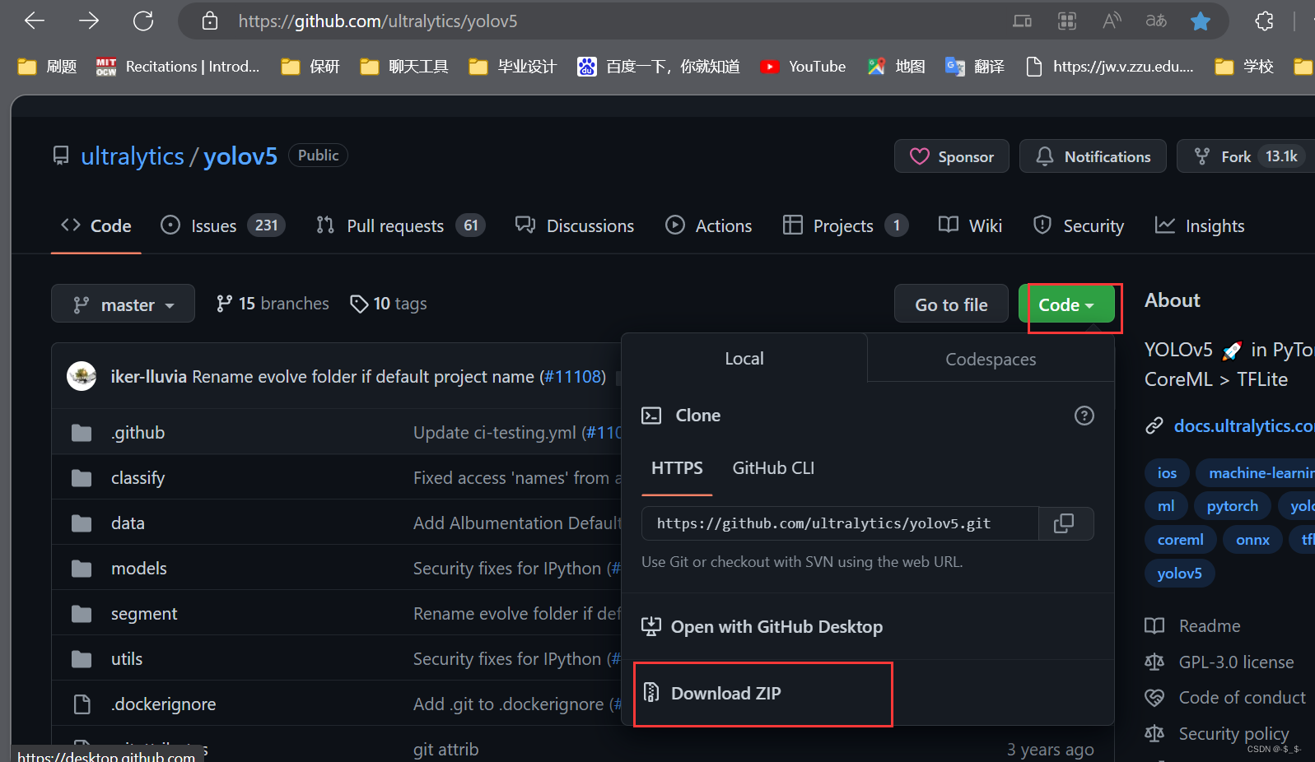Click the Clone help question mark icon
The width and height of the screenshot is (1315, 762).
pyautogui.click(x=1084, y=416)
